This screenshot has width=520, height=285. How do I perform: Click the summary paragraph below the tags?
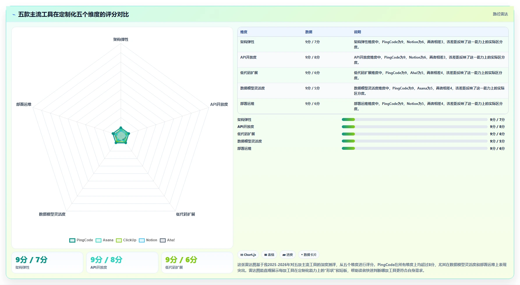[372, 268]
